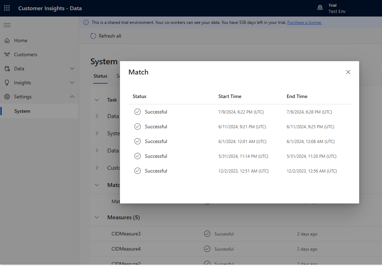Click Purchase a license link
382x266 pixels.
[305, 22]
